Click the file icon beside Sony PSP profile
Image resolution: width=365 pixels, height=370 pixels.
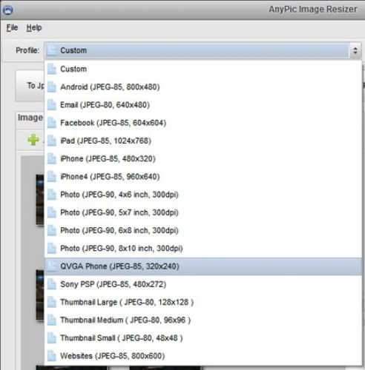52,284
